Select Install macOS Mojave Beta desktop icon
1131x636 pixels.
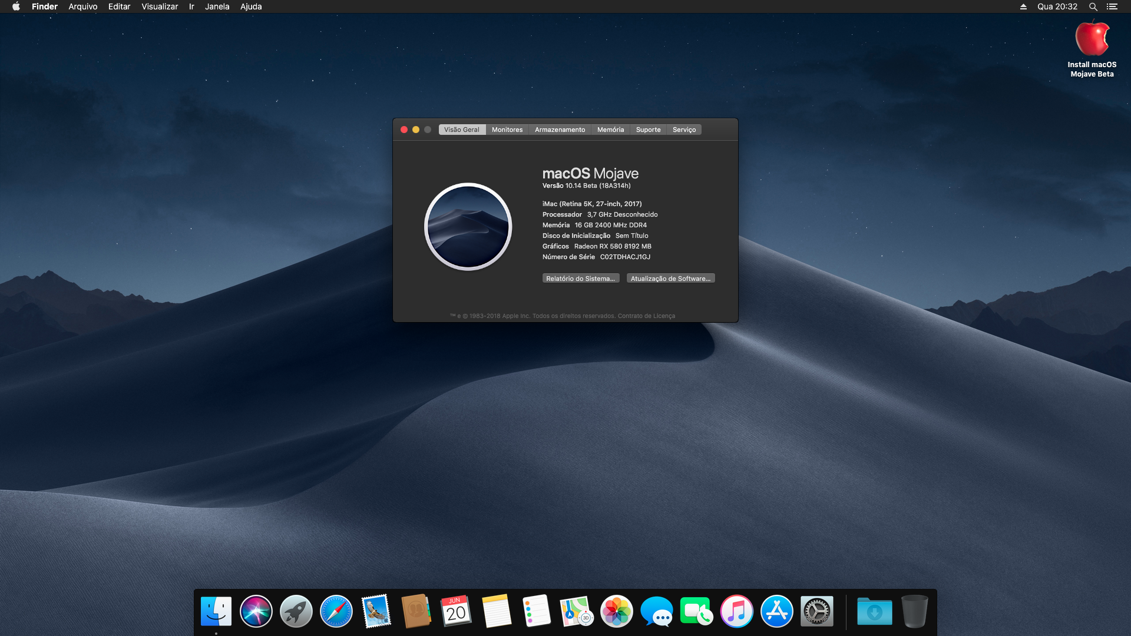(x=1092, y=49)
